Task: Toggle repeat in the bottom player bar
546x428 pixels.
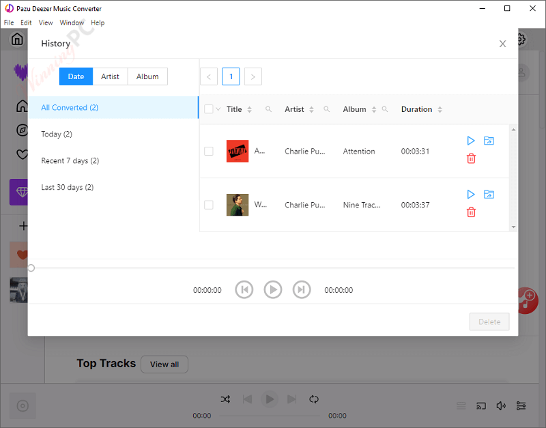Action: [314, 399]
